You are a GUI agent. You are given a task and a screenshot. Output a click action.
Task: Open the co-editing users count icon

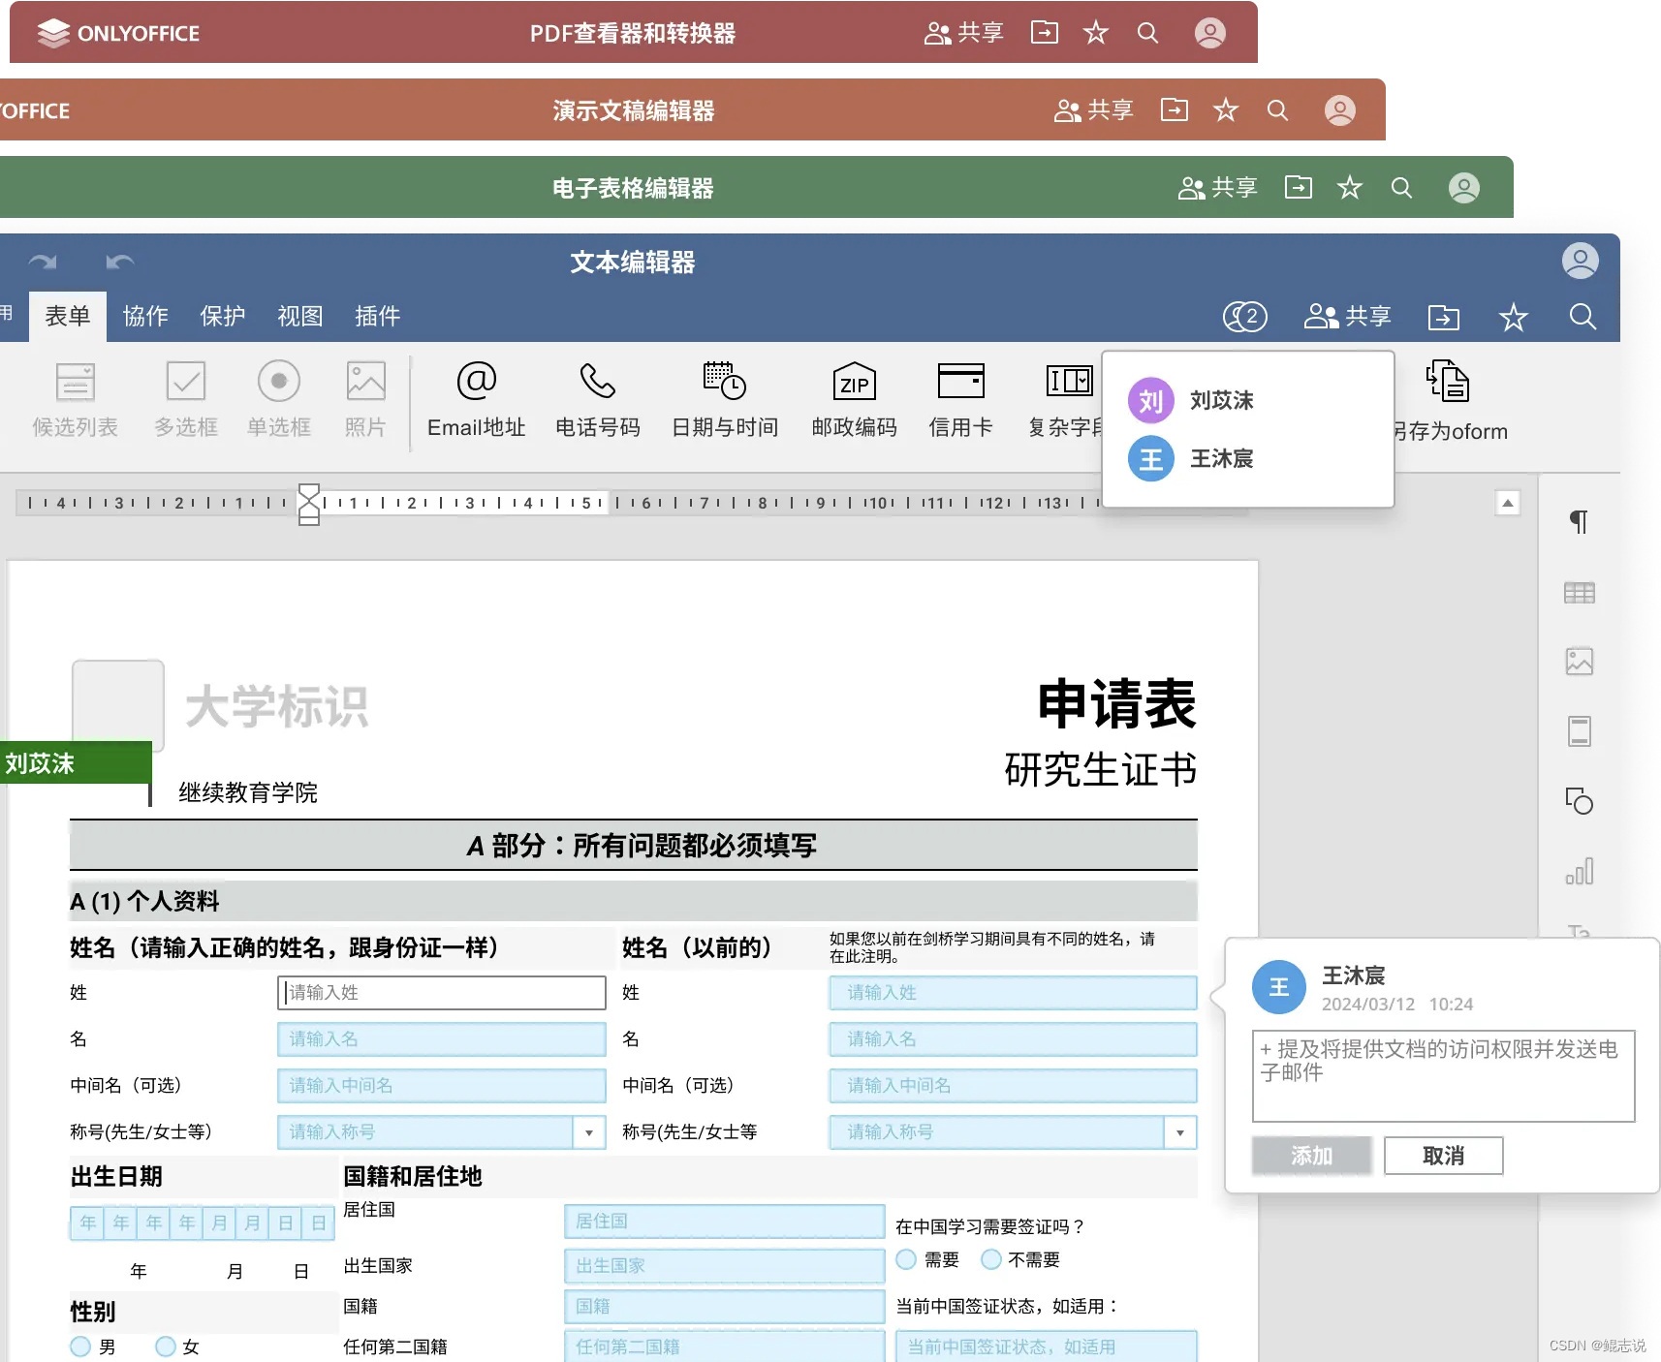(x=1244, y=316)
